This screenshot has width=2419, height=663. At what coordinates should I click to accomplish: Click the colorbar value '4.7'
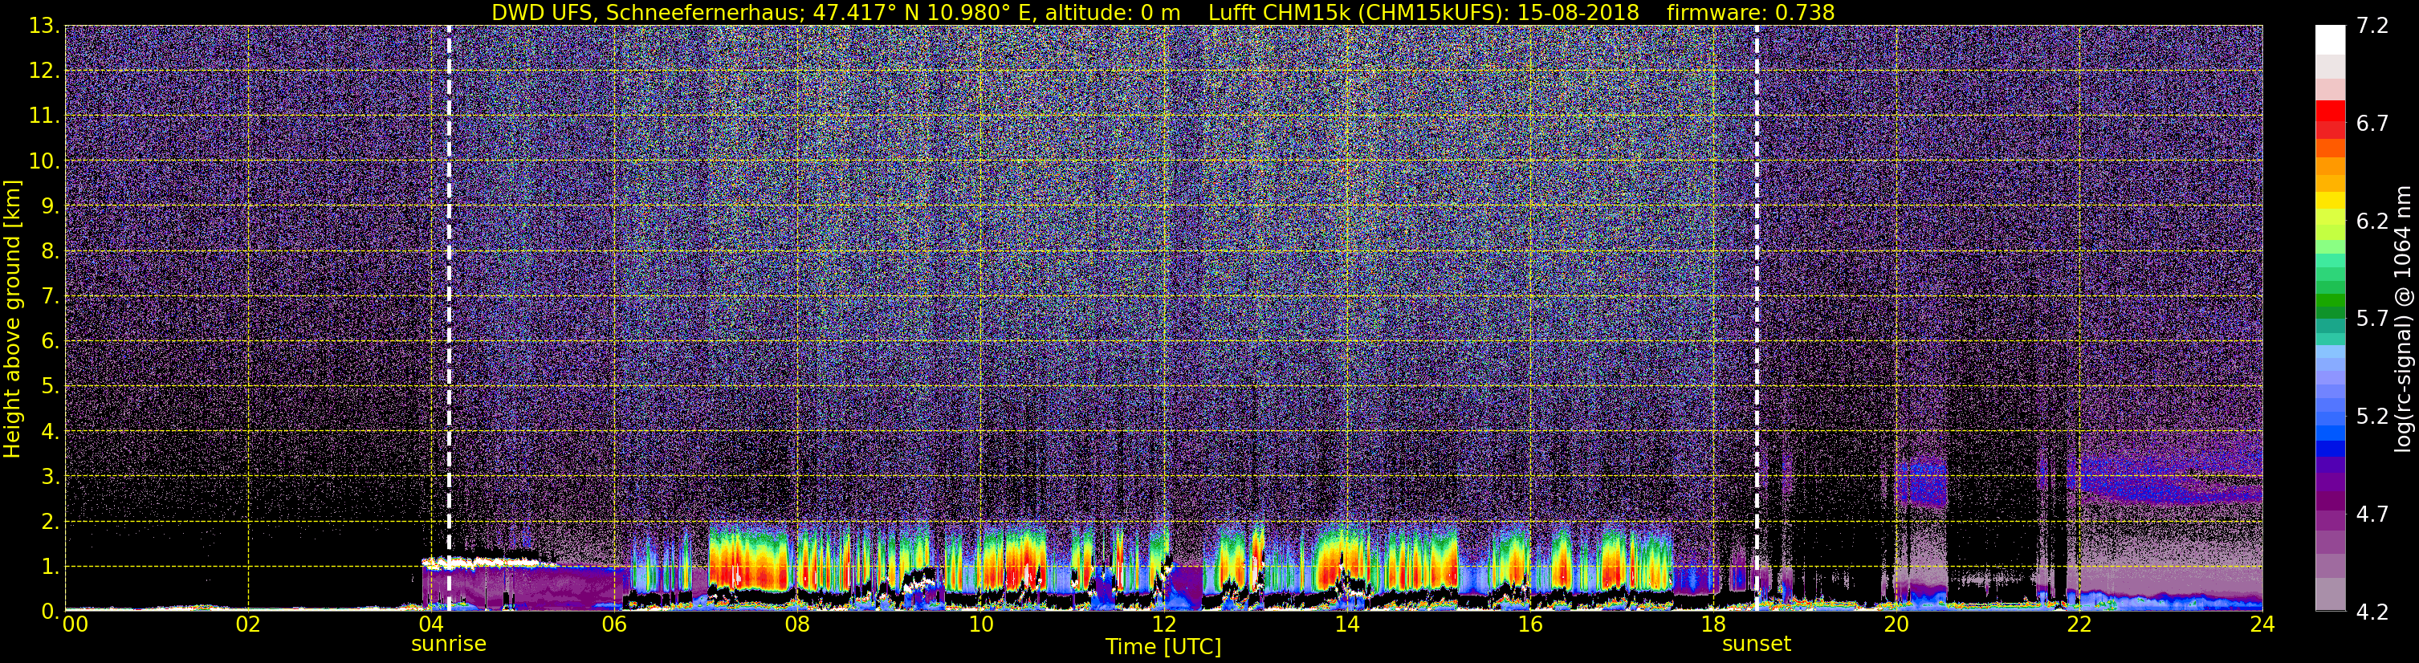2372,514
